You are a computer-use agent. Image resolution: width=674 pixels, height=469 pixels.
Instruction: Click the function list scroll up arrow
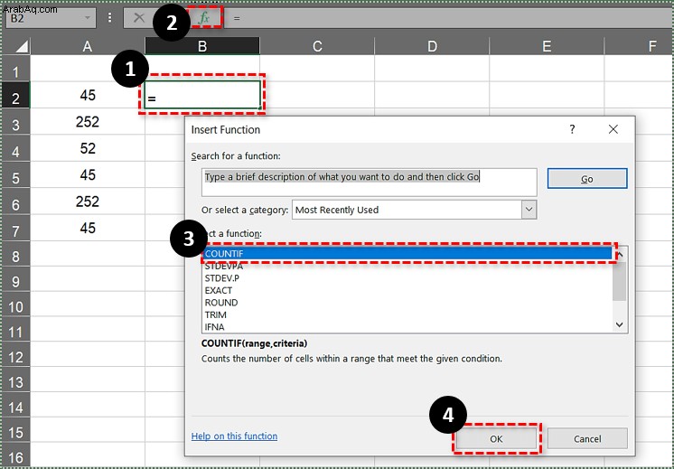pos(620,254)
